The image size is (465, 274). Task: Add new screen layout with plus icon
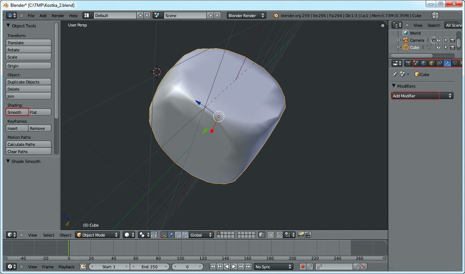click(140, 16)
